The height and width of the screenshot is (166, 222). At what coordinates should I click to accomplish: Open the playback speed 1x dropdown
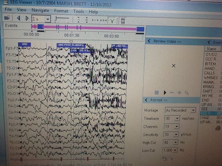(x=48, y=19)
